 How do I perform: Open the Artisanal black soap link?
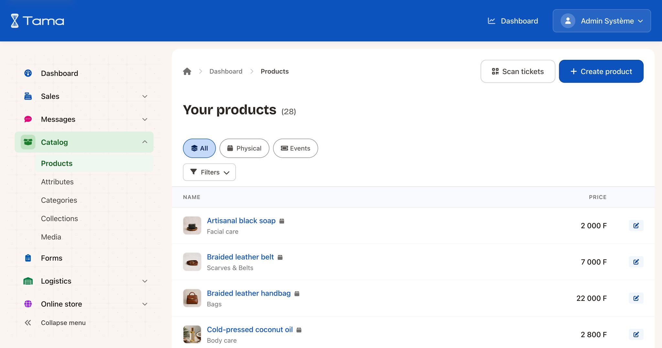click(x=241, y=221)
